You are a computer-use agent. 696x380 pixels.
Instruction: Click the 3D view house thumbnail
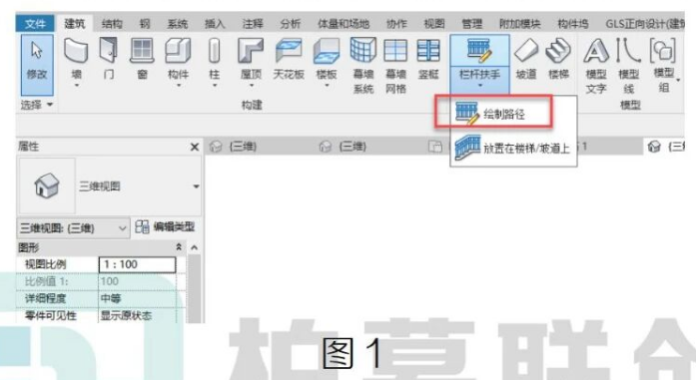(47, 186)
